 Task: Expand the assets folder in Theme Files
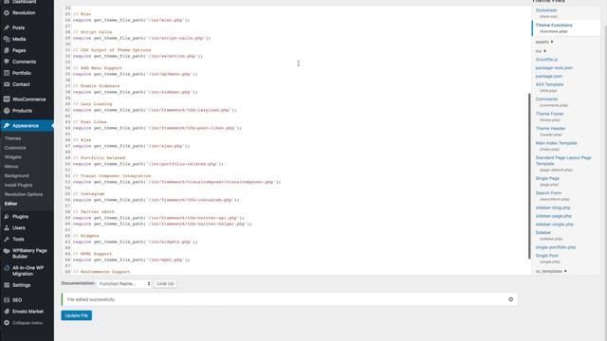pos(544,42)
